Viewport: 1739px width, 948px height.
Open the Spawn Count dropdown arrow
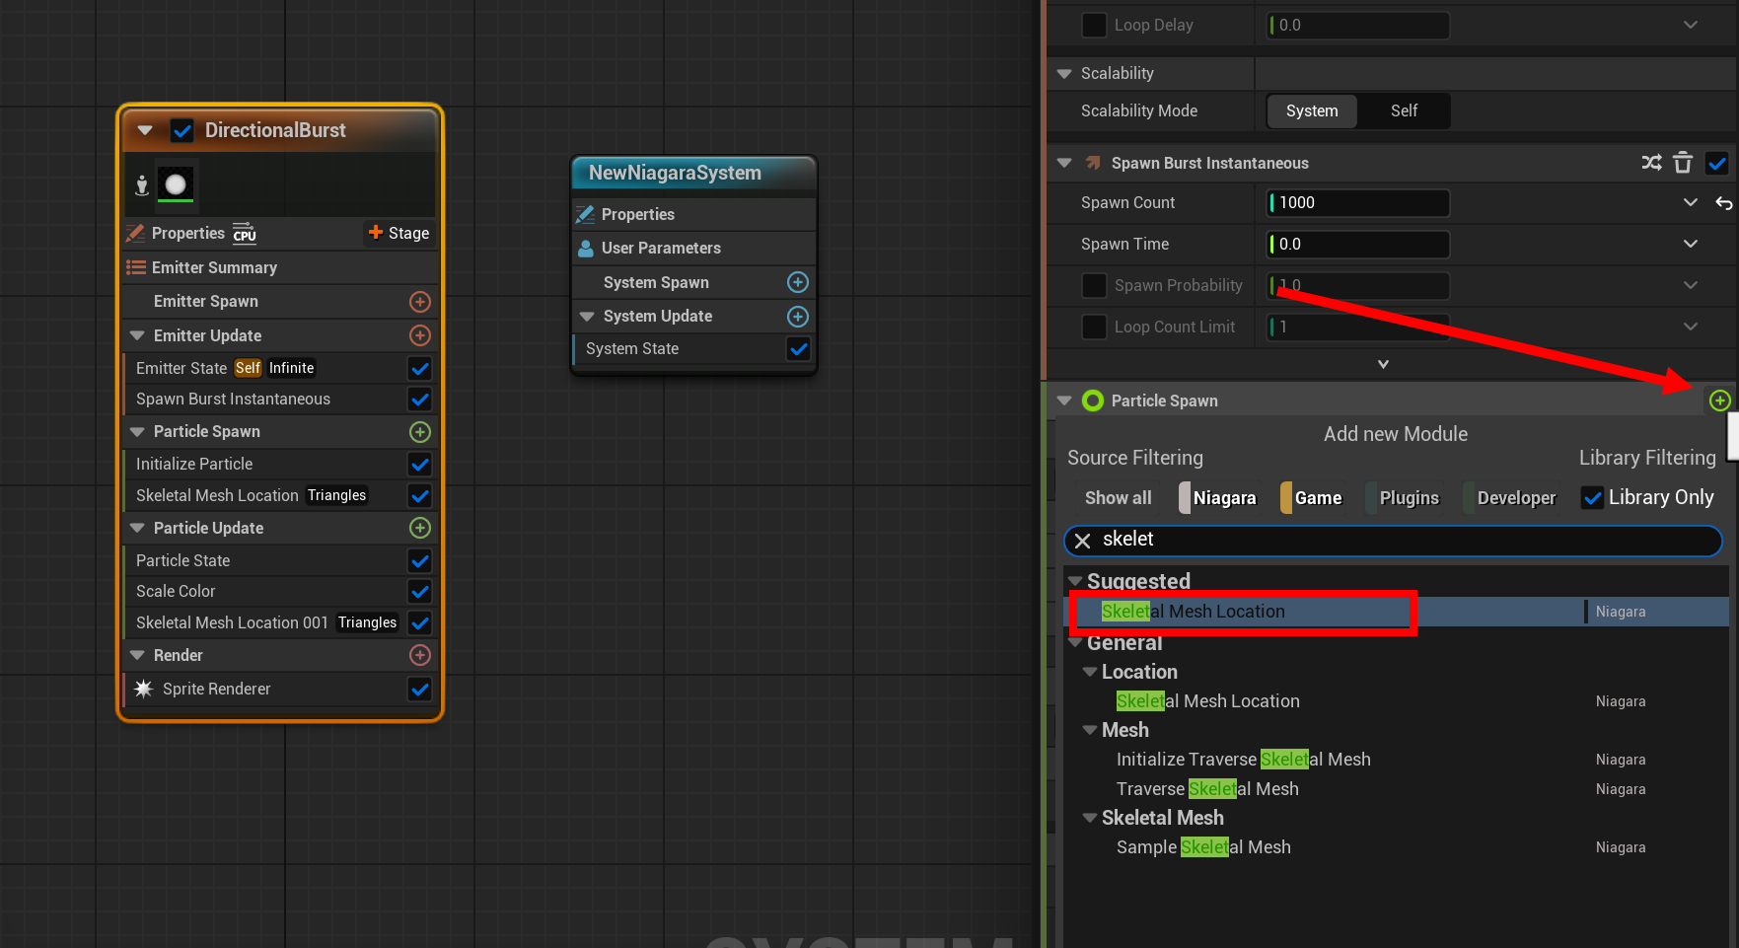pos(1690,203)
